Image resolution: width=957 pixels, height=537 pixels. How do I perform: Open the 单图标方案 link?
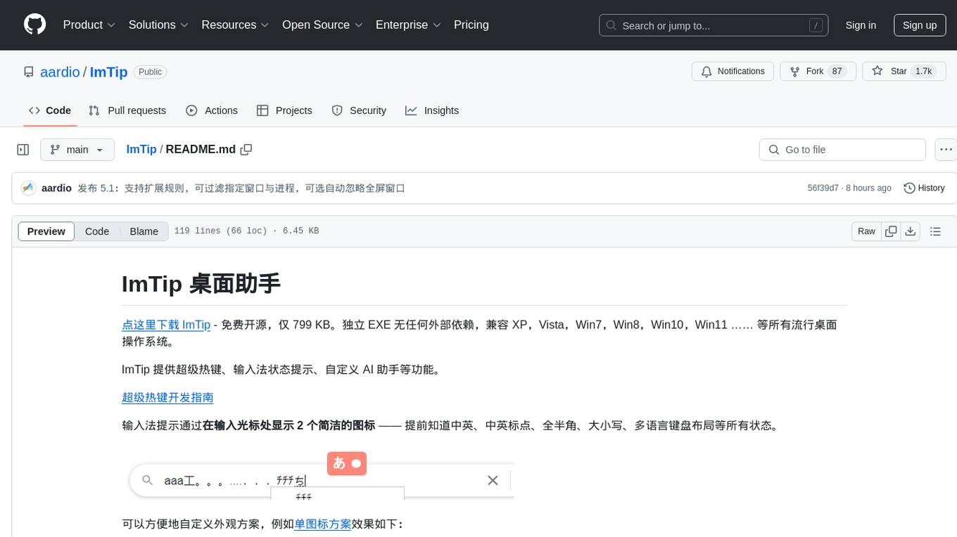pos(322,524)
